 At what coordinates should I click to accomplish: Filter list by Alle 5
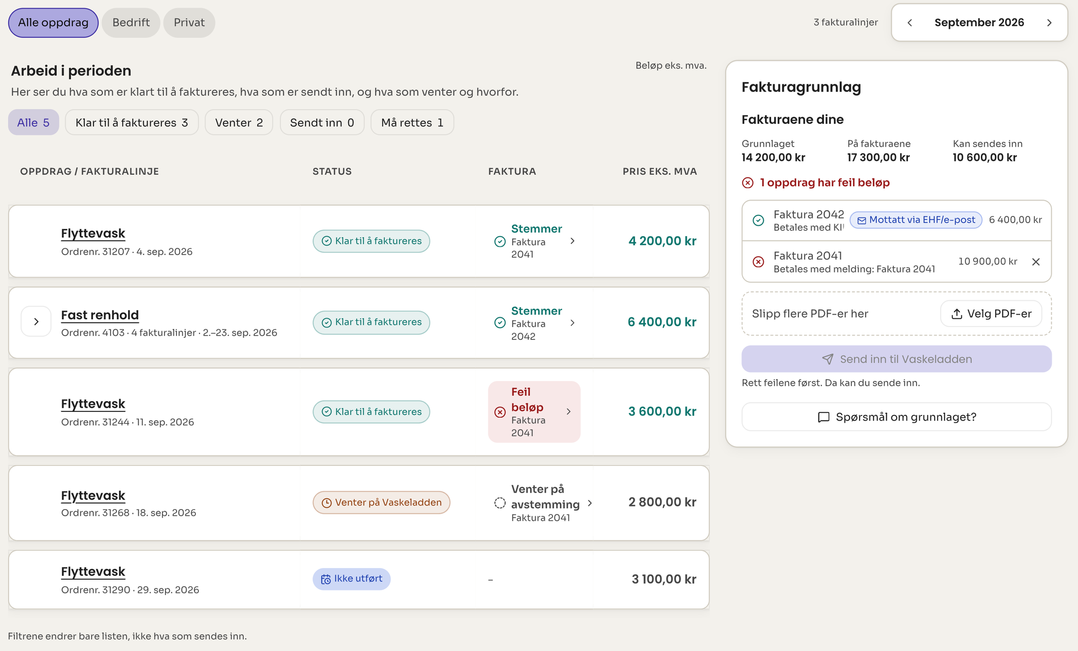click(x=33, y=122)
